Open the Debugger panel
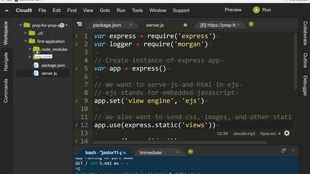This screenshot has width=310, height=174. coord(305,86)
